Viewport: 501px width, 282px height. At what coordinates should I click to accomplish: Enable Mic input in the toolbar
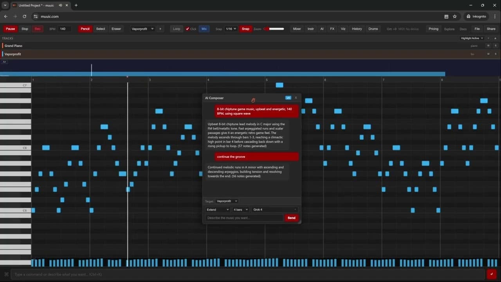(x=204, y=29)
